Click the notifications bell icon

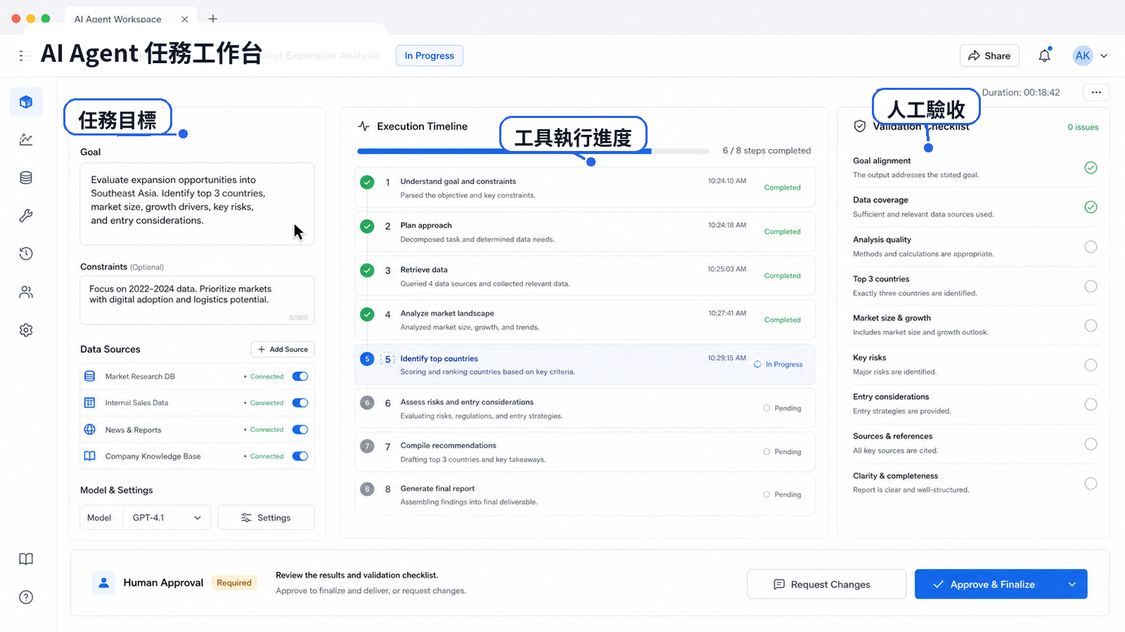(x=1045, y=55)
